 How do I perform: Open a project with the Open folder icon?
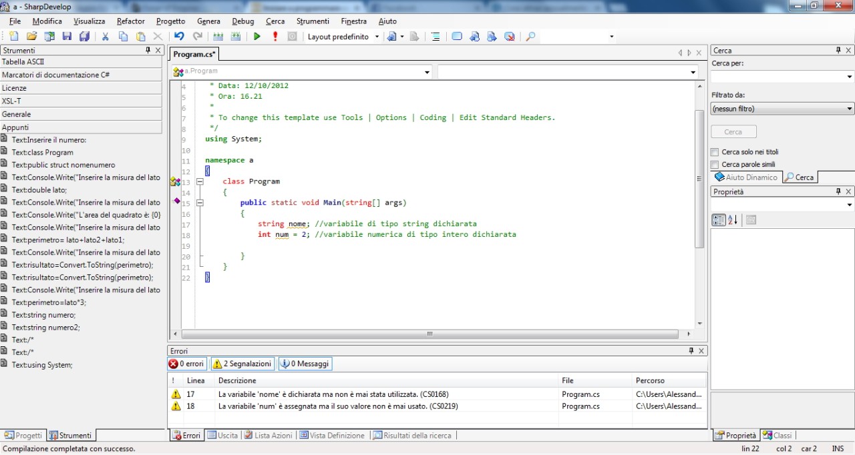coord(31,36)
